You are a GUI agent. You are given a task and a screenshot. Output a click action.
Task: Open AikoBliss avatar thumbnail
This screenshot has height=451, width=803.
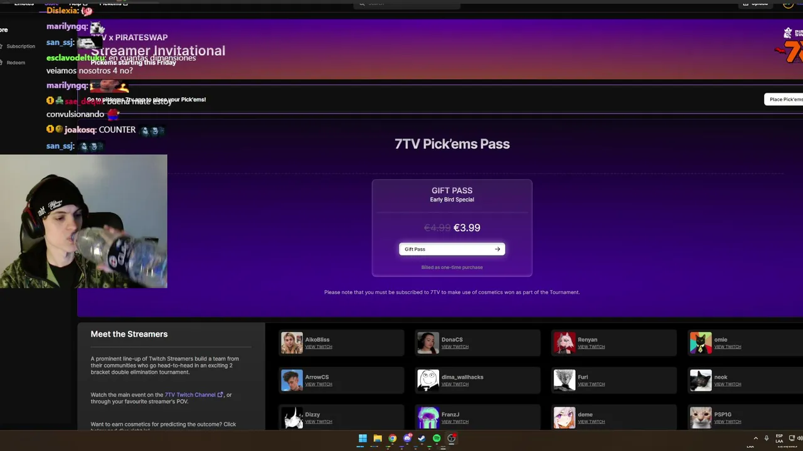[292, 343]
